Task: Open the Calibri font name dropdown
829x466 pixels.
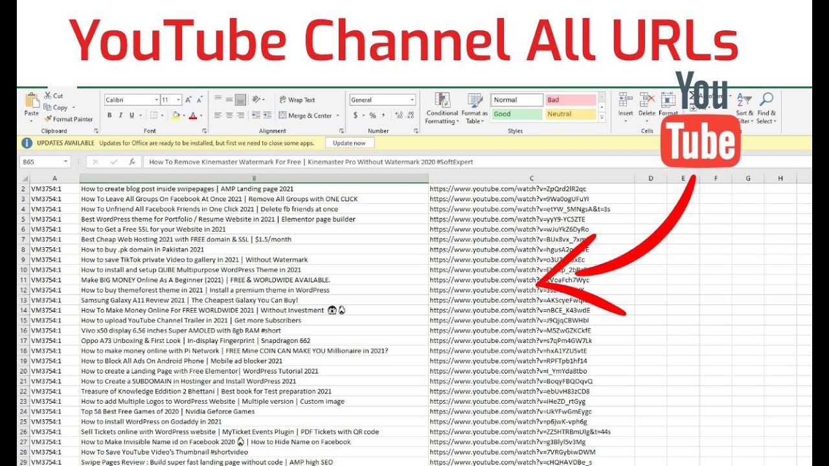Action: [x=157, y=100]
